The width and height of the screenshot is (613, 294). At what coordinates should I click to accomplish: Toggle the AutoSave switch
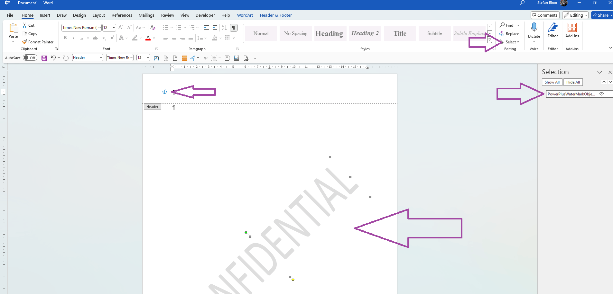click(30, 58)
